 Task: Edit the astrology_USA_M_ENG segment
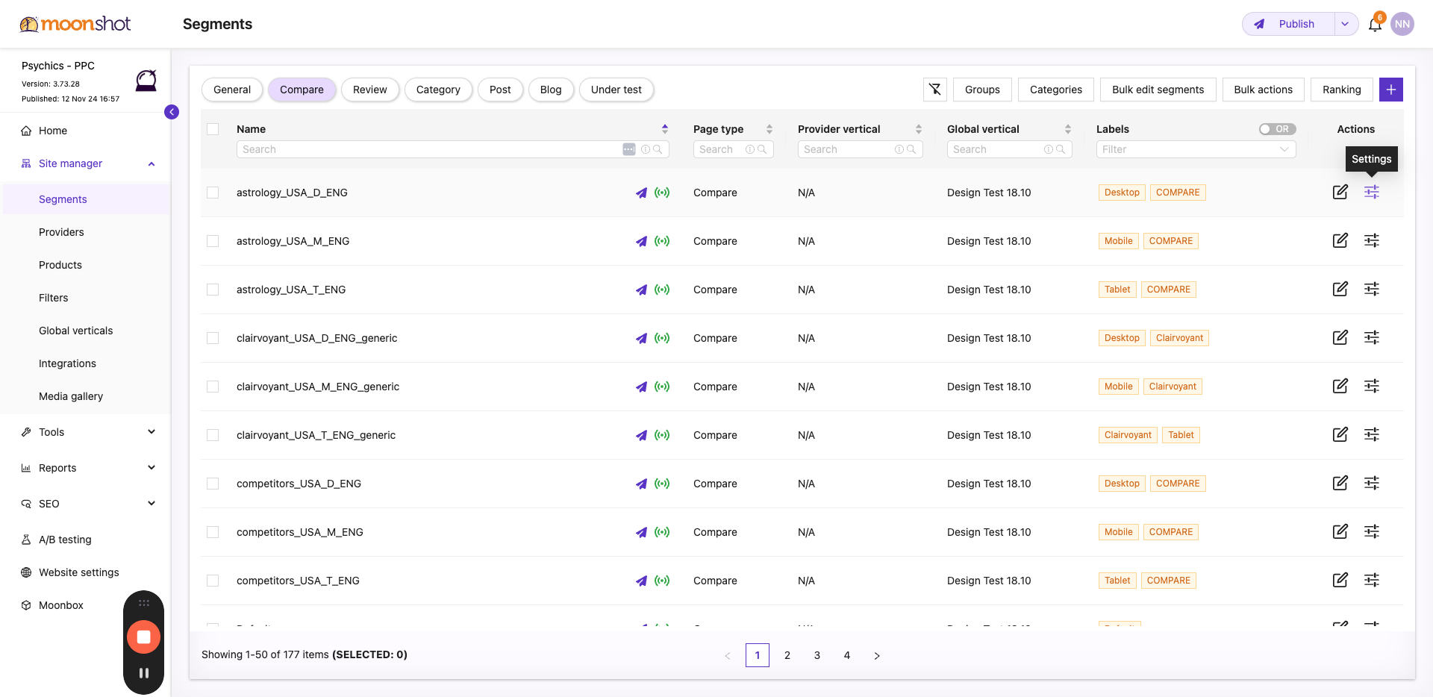pyautogui.click(x=1340, y=241)
